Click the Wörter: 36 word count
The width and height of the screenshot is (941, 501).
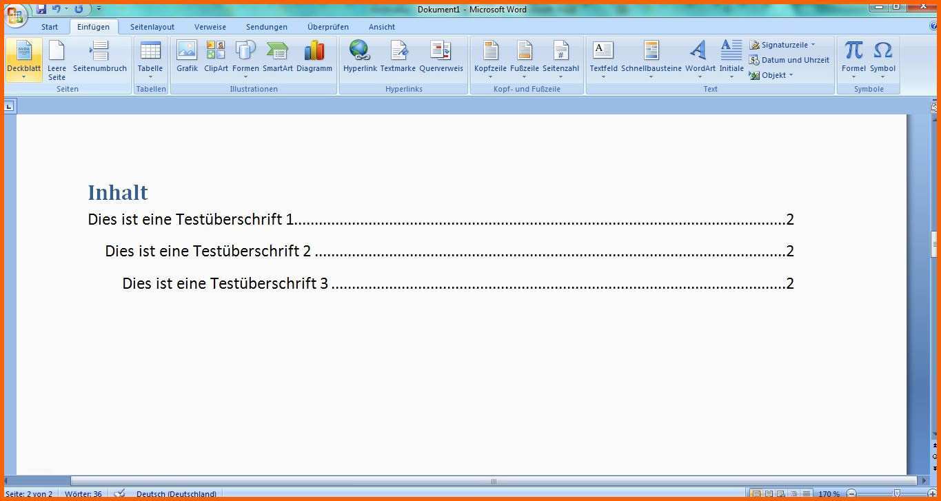pos(83,493)
